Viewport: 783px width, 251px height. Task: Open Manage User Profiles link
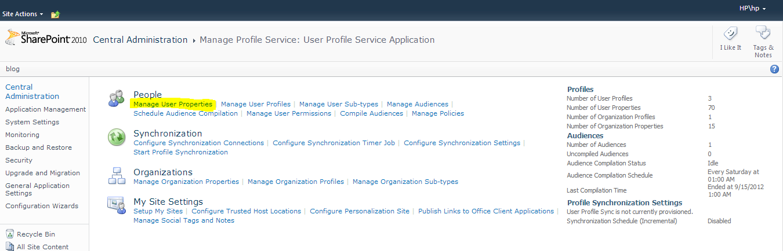(256, 104)
